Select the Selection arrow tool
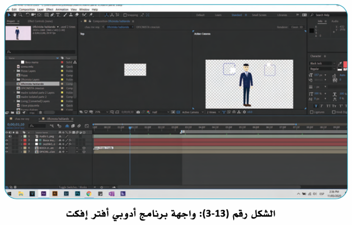Viewport: 352px width, 225px height. [9, 15]
